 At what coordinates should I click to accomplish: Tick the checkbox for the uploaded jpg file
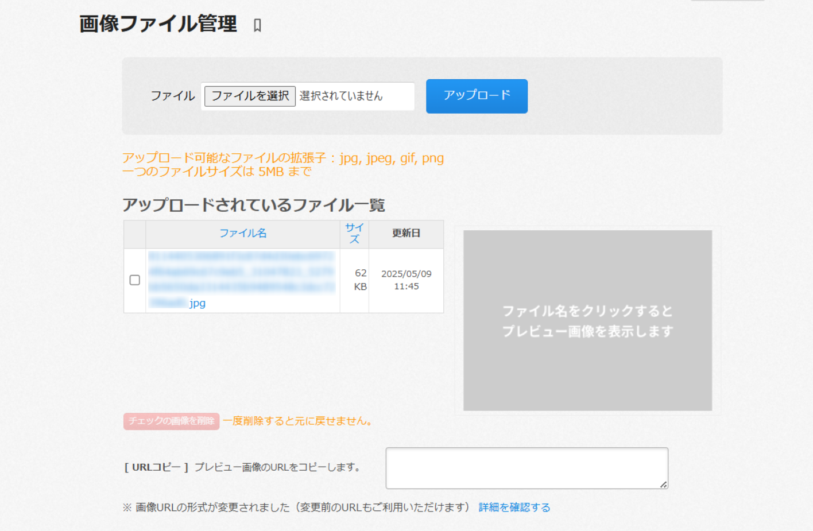[135, 280]
